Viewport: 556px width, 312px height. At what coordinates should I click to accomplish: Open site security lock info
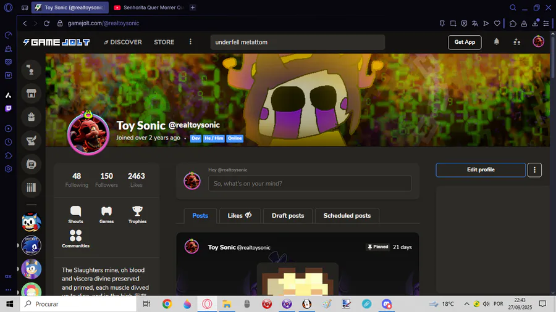coord(60,23)
